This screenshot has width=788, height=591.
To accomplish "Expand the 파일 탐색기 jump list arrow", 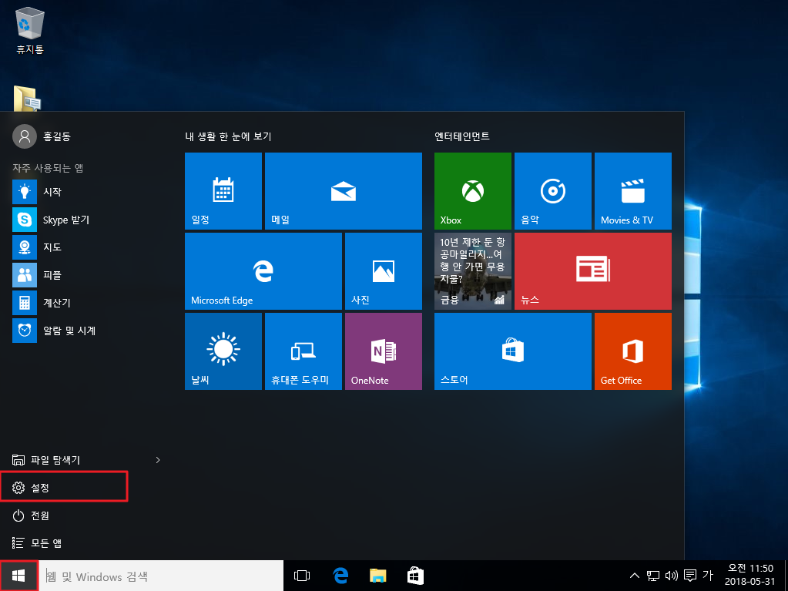I will (x=158, y=460).
